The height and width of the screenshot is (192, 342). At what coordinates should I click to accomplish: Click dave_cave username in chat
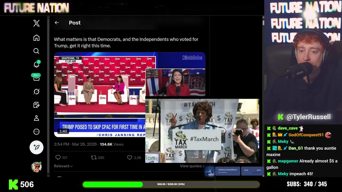pos(287,128)
